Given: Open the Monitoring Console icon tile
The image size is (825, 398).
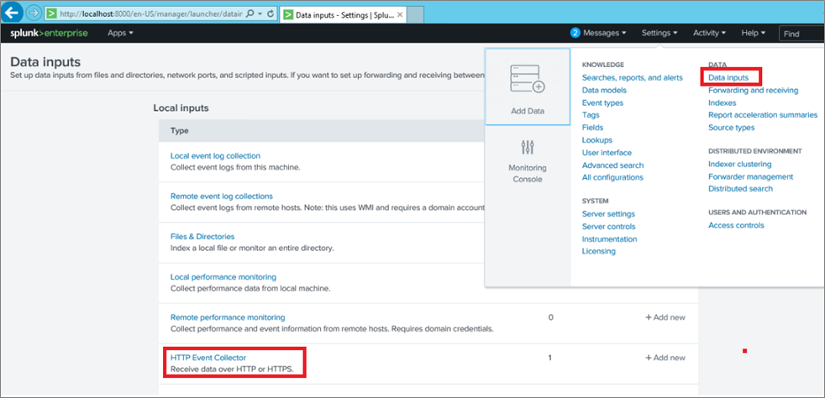Looking at the screenshot, I should tap(528, 161).
